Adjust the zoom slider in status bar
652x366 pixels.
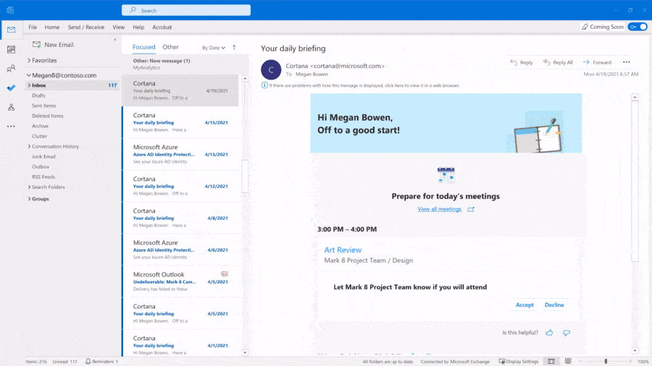pos(606,361)
